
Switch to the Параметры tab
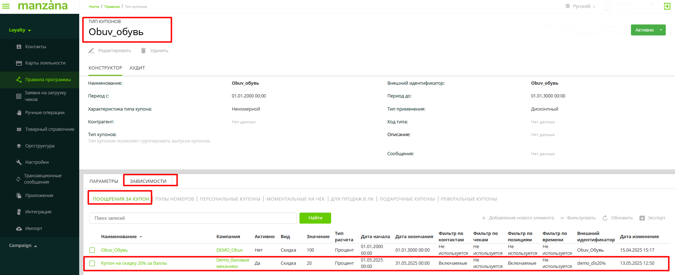[x=104, y=181]
